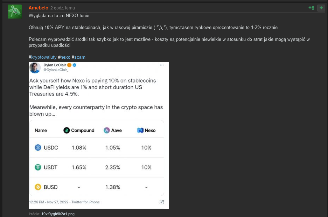
Task: Open the Amebcio username profile link
Action: click(39, 8)
